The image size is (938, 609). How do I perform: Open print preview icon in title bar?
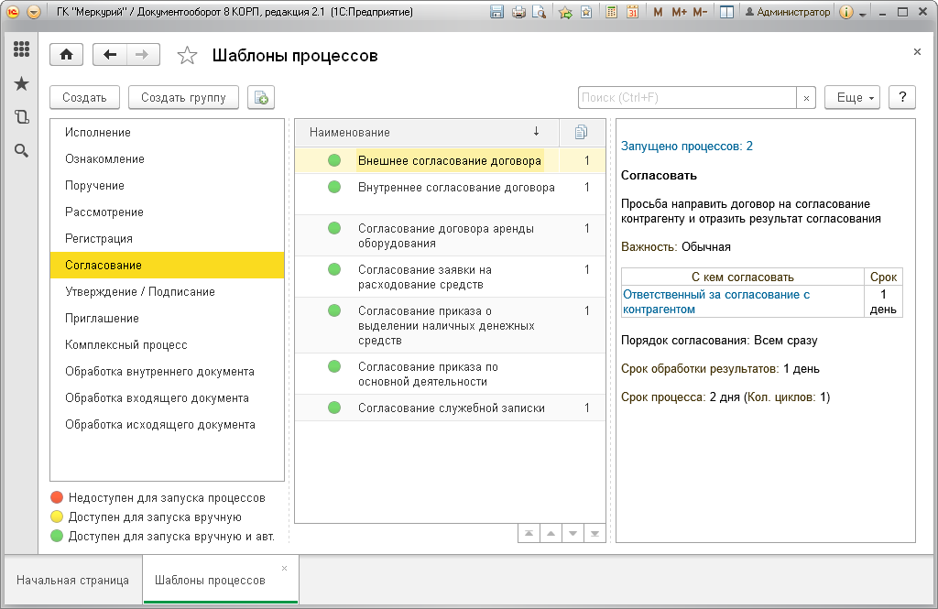(x=539, y=12)
